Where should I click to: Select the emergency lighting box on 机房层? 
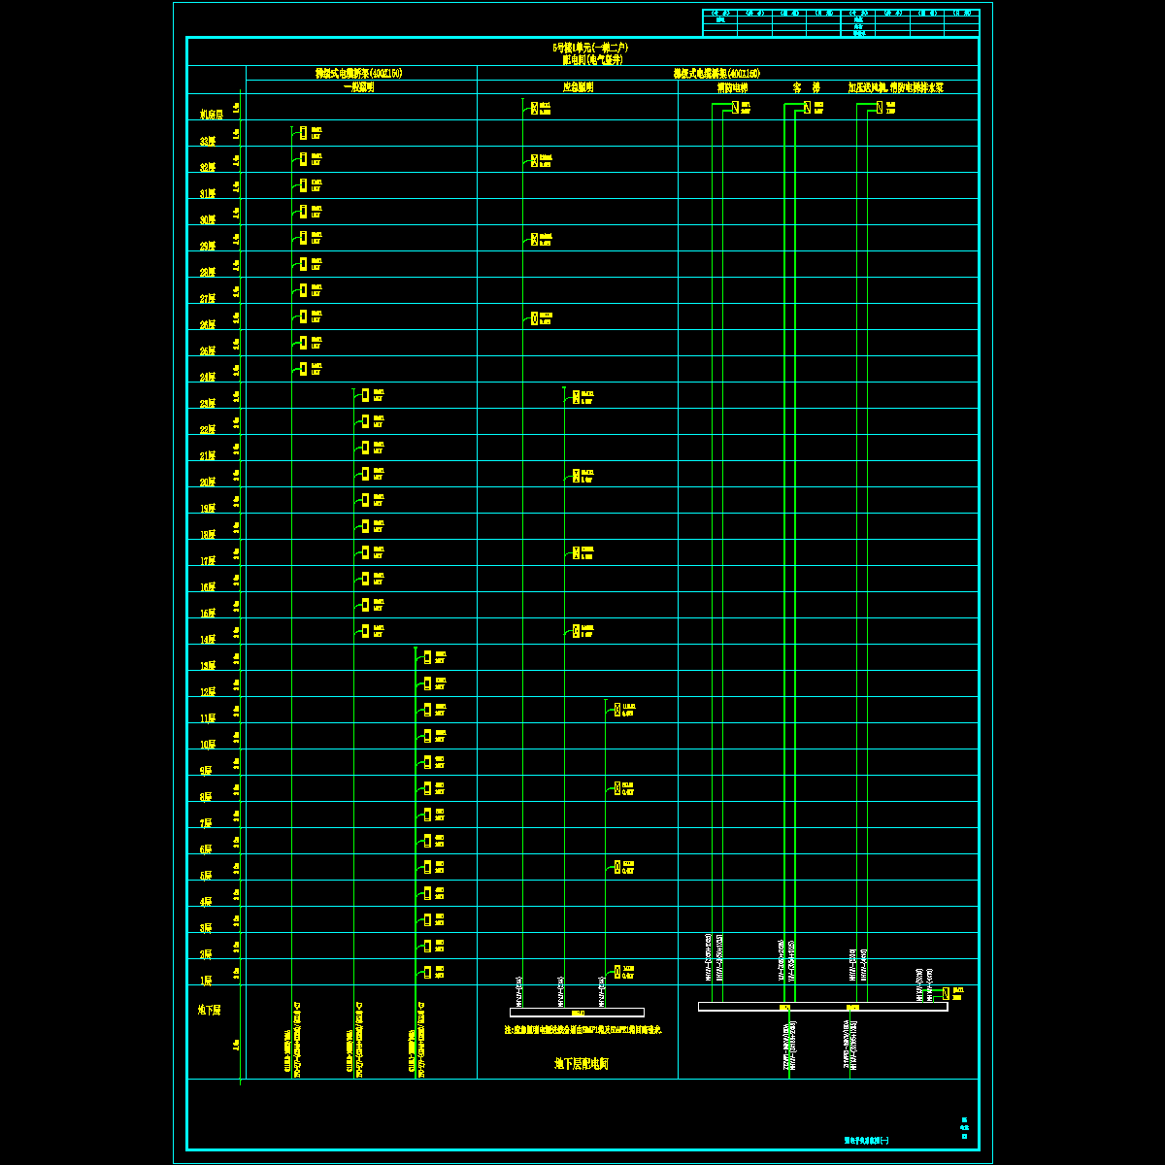click(534, 108)
